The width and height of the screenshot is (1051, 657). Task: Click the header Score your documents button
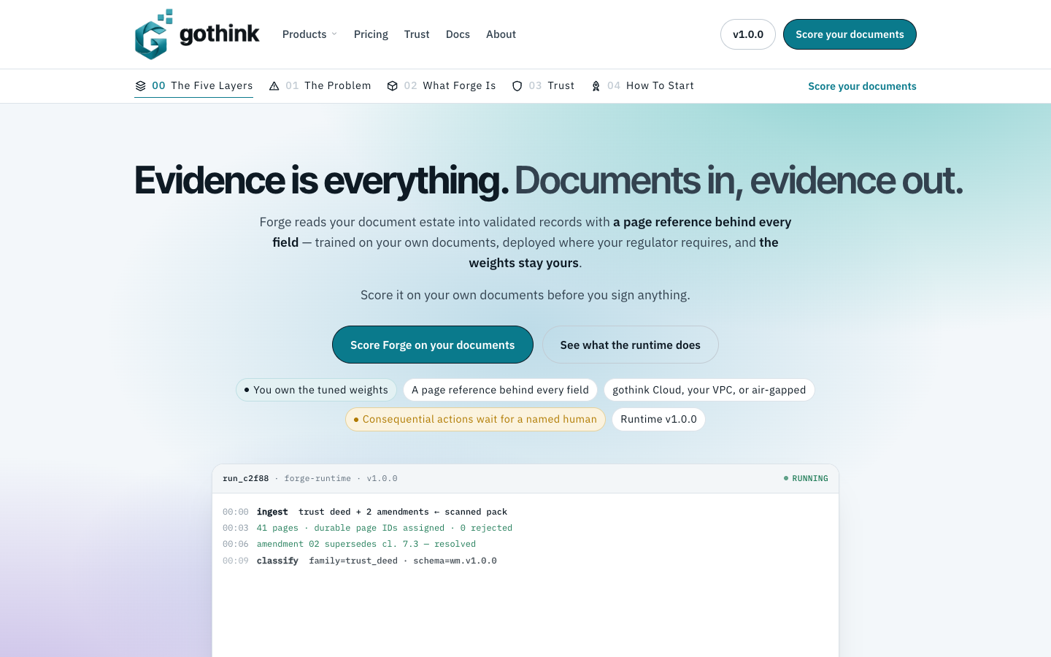[850, 34]
